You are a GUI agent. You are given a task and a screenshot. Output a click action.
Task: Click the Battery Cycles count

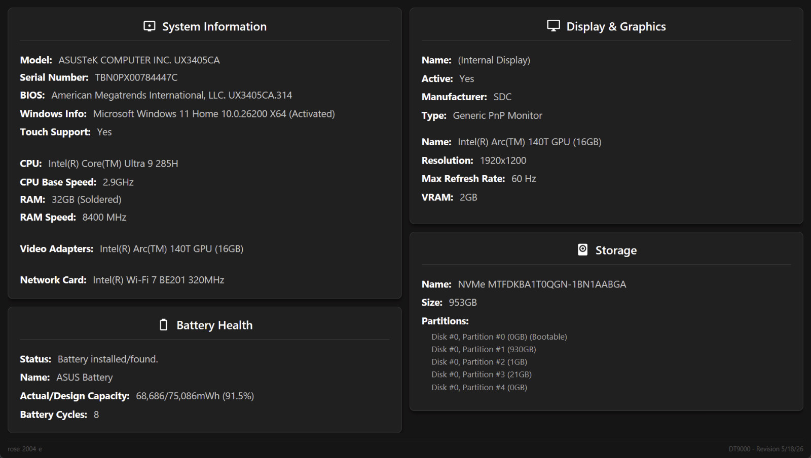(96, 414)
